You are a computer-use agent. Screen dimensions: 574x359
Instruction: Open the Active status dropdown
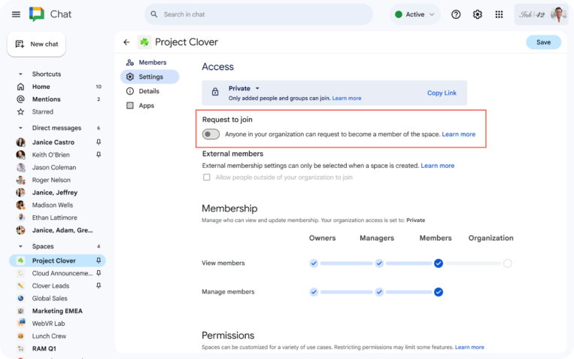415,14
